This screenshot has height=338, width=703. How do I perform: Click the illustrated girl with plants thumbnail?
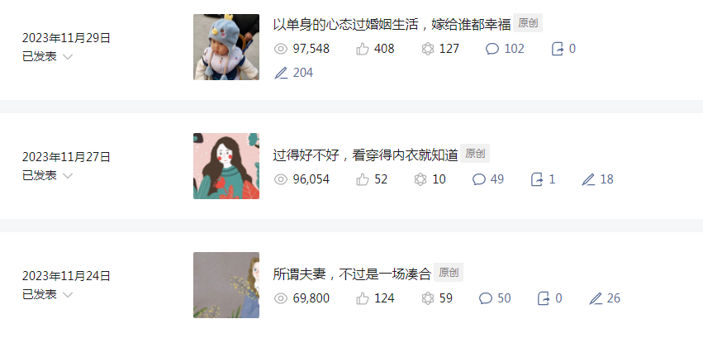coord(226,166)
